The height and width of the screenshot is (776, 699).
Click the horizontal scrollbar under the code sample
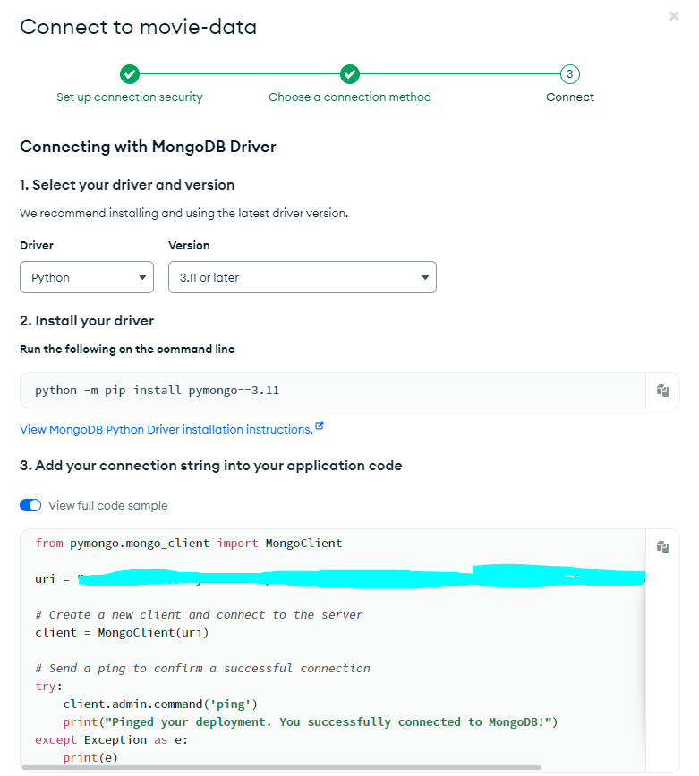(281, 768)
